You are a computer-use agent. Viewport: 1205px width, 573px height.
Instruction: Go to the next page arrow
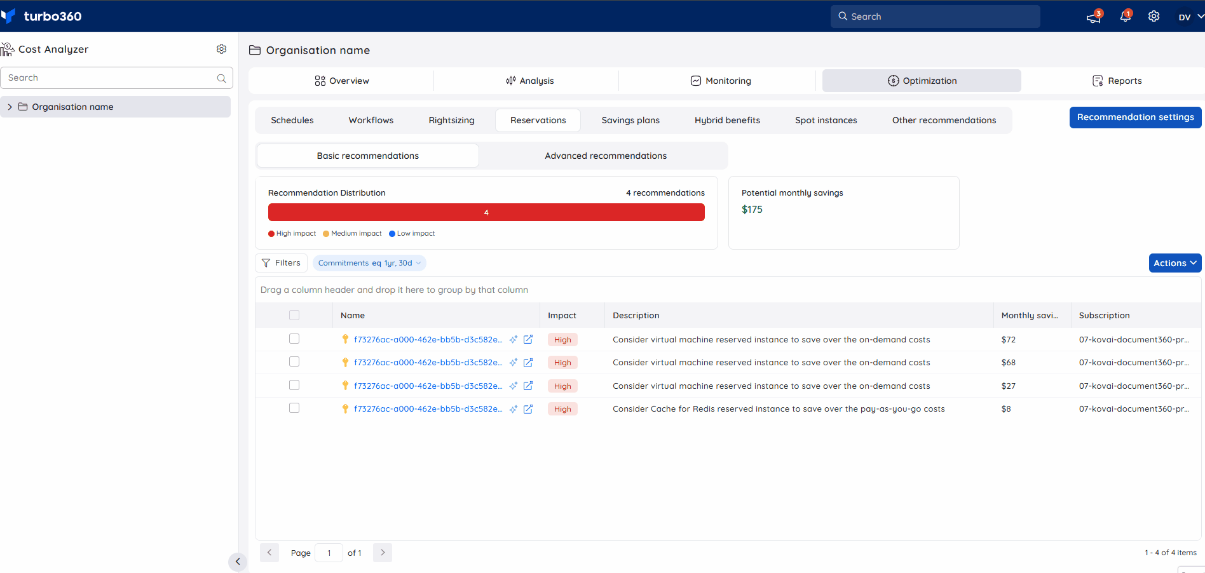tap(383, 553)
